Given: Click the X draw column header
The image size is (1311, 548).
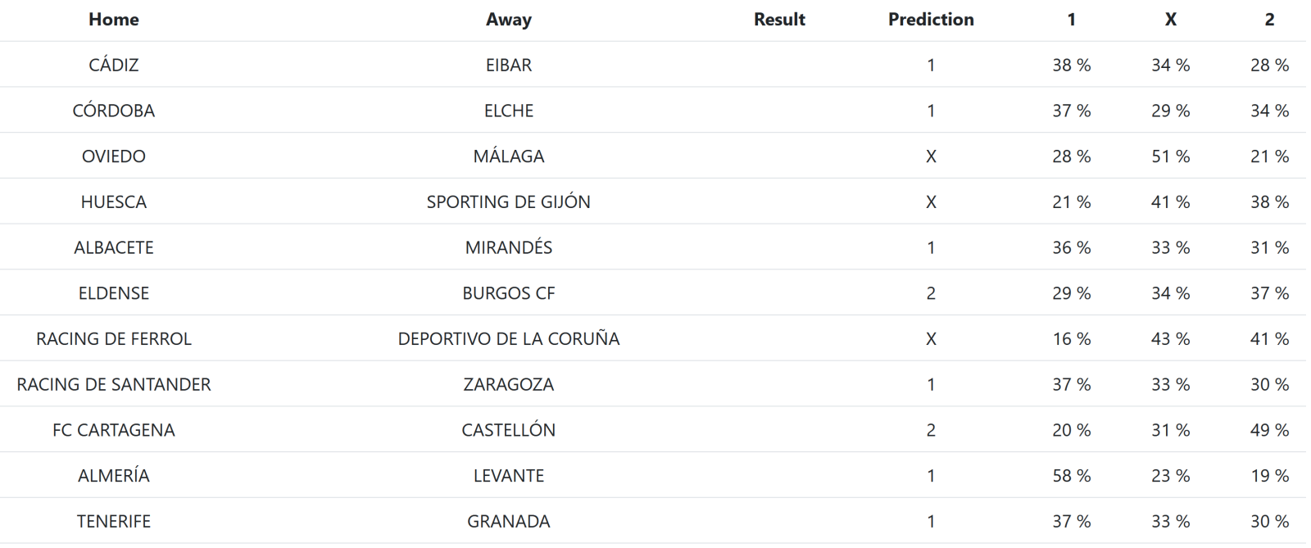Looking at the screenshot, I should tap(1170, 20).
